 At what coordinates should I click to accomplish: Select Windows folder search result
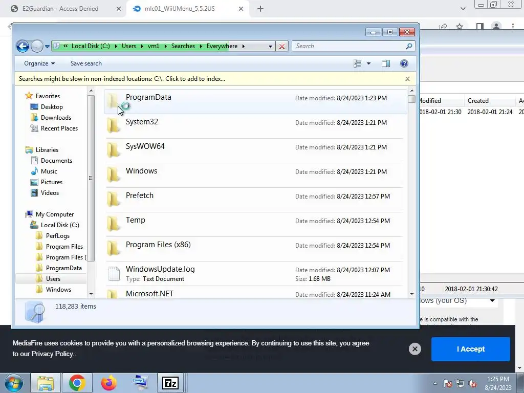point(255,175)
